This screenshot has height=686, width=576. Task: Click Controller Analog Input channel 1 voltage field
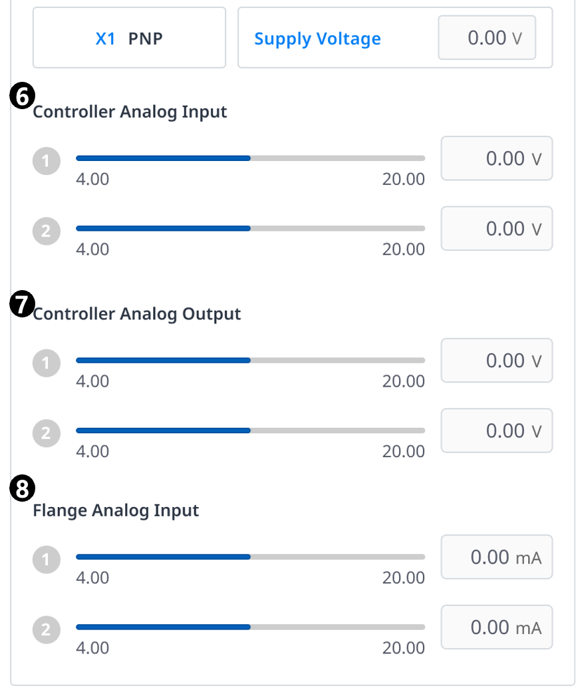[x=496, y=158]
